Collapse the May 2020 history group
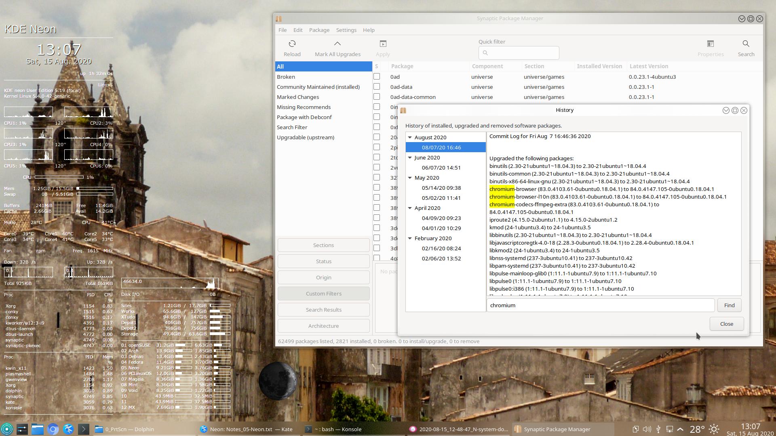776x436 pixels. coord(410,178)
